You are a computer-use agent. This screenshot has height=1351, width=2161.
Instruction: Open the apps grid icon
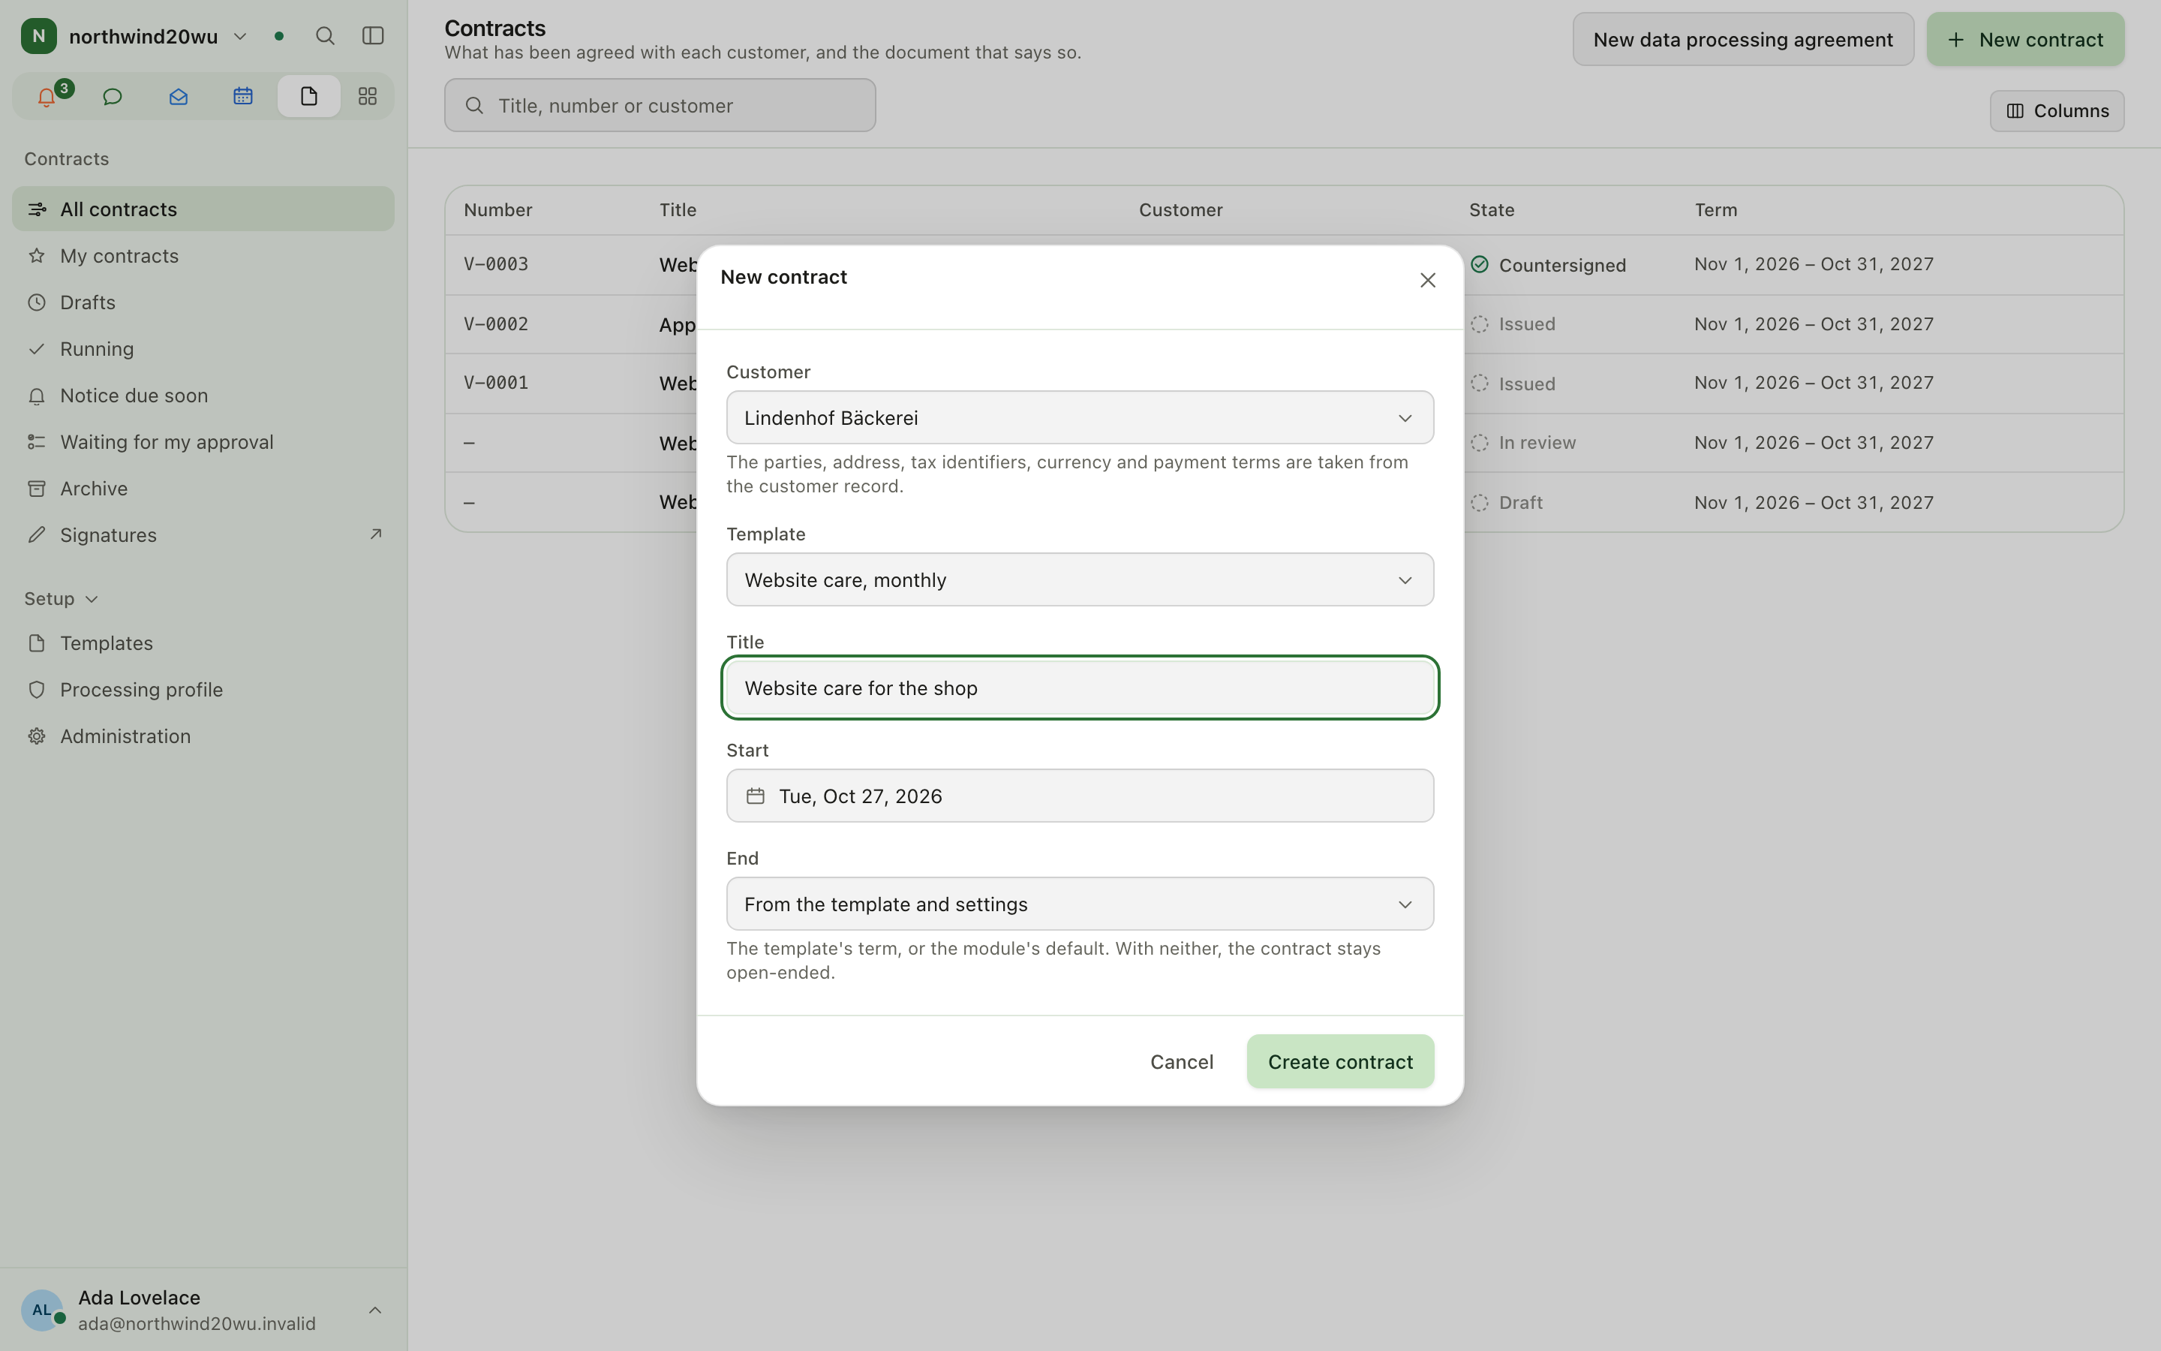tap(367, 97)
